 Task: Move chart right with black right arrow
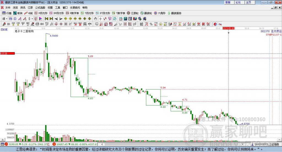61,19
